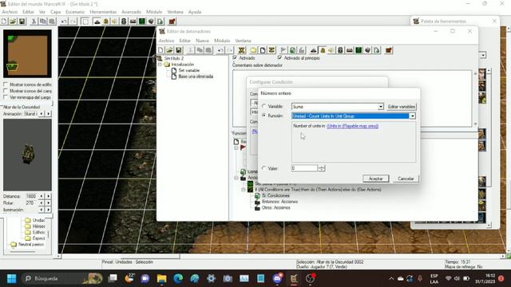
Task: Click New Event flag icon in trigger toolbar
Action: coord(283,50)
